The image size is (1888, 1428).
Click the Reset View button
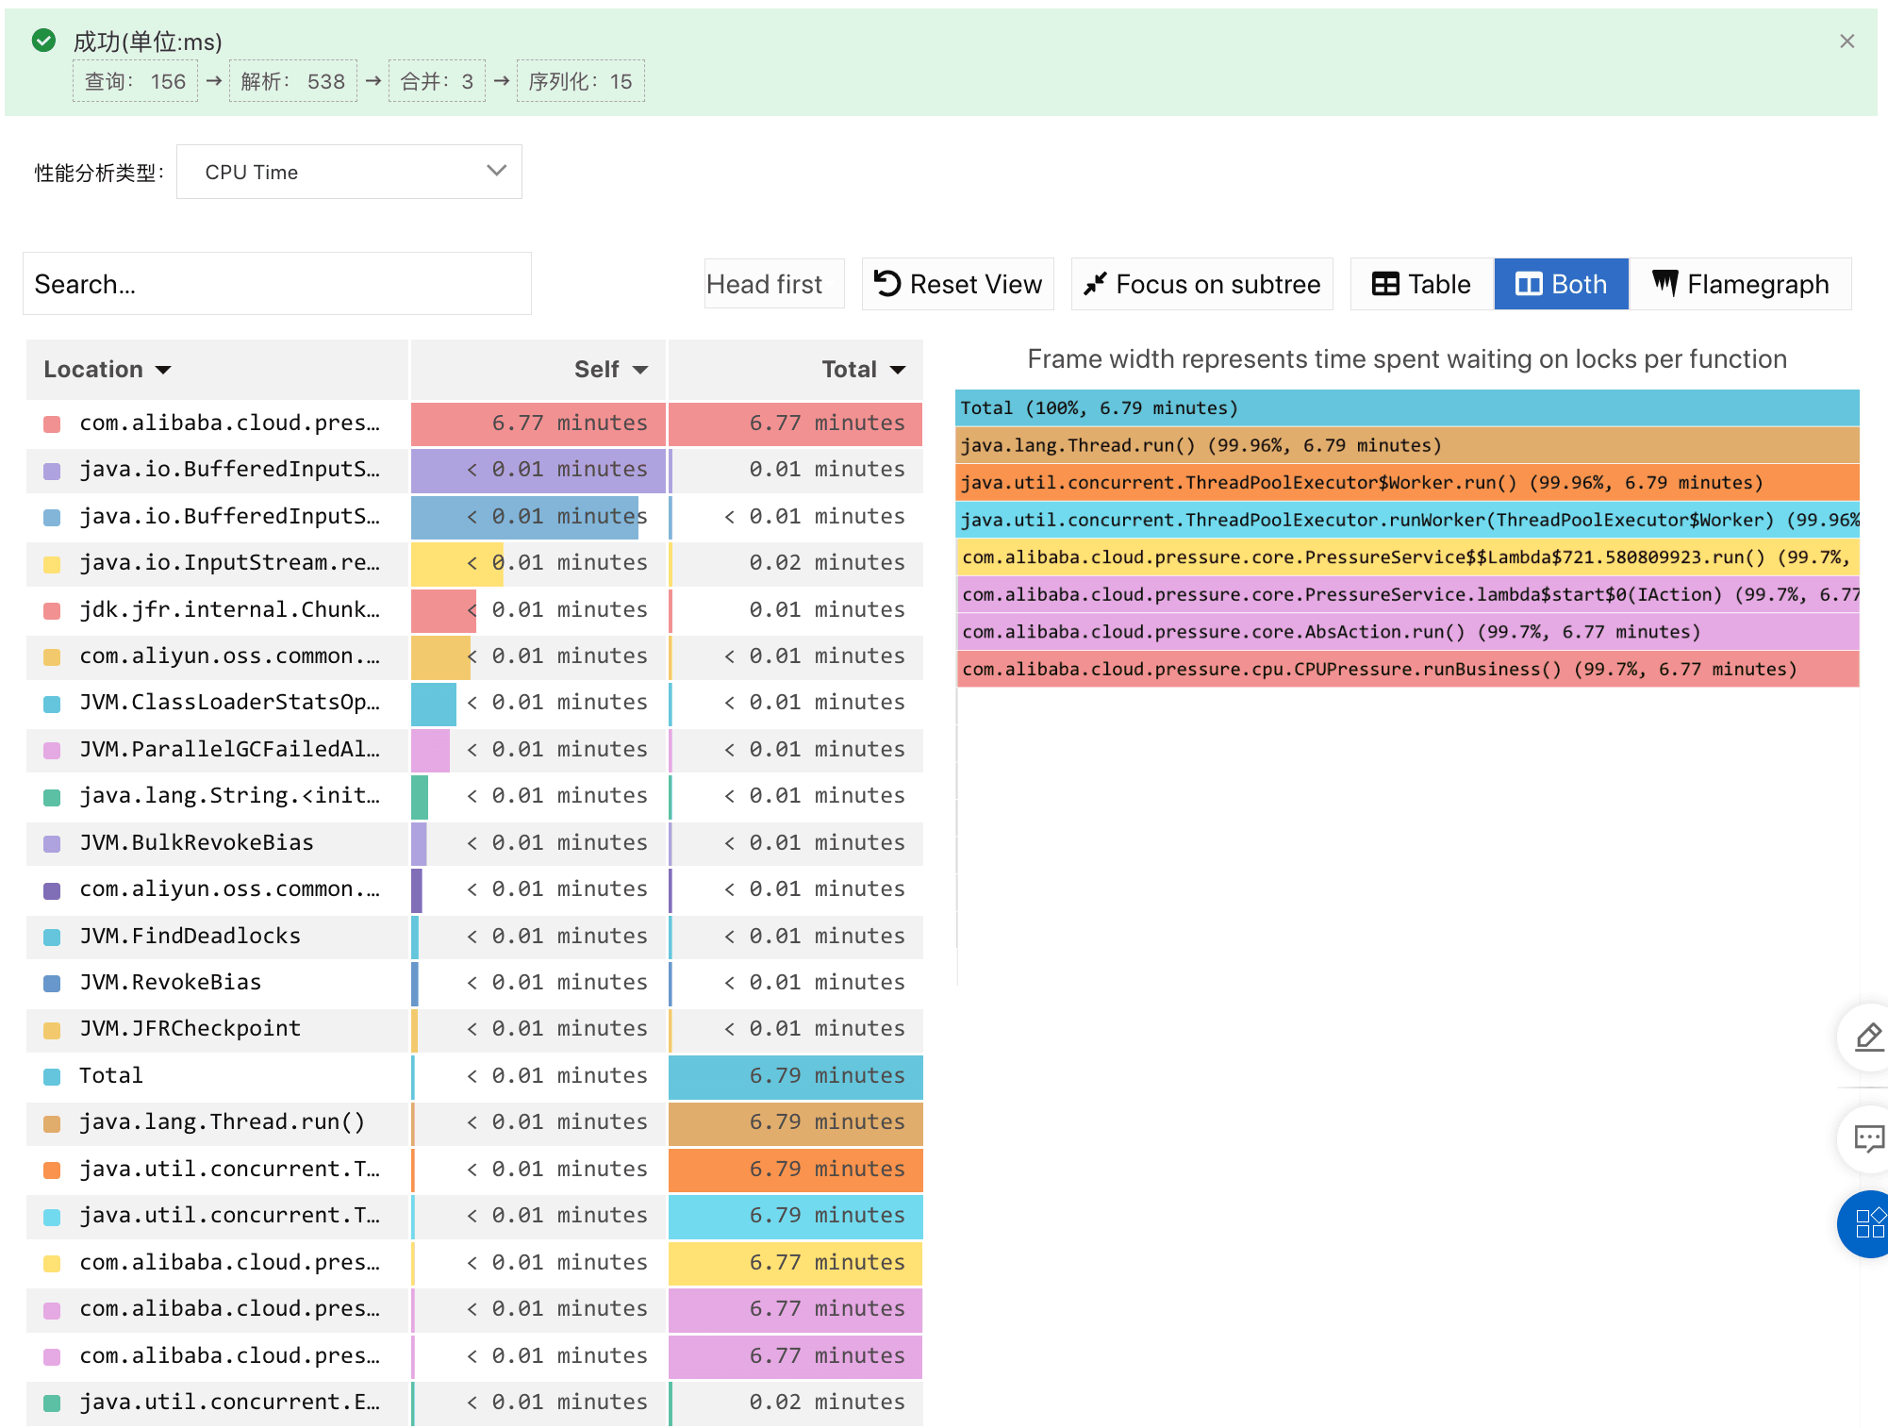(957, 284)
